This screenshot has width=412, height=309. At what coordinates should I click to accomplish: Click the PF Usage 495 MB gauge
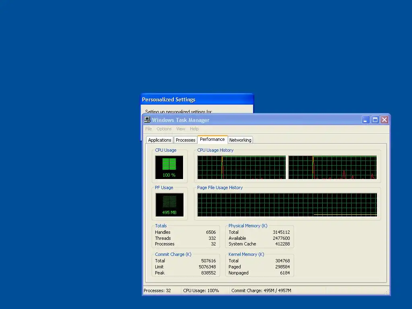coord(169,205)
